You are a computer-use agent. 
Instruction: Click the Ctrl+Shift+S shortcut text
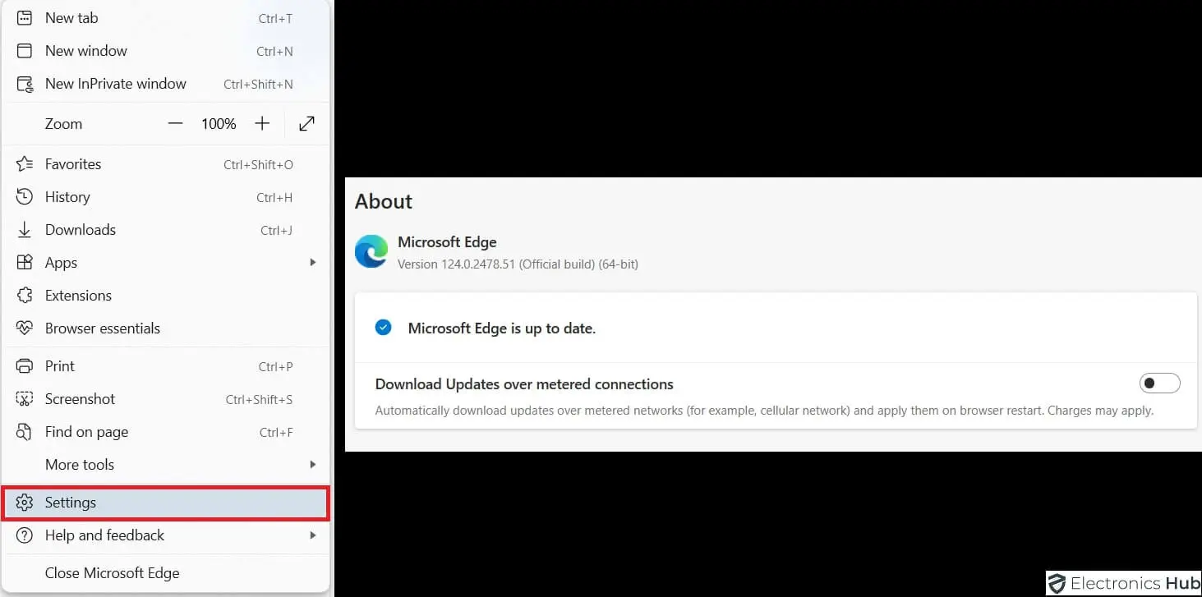259,399
